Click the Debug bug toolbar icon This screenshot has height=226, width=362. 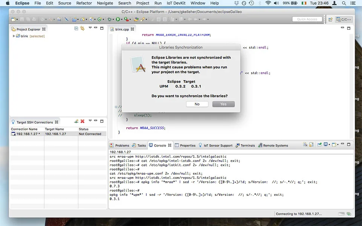coord(110,19)
